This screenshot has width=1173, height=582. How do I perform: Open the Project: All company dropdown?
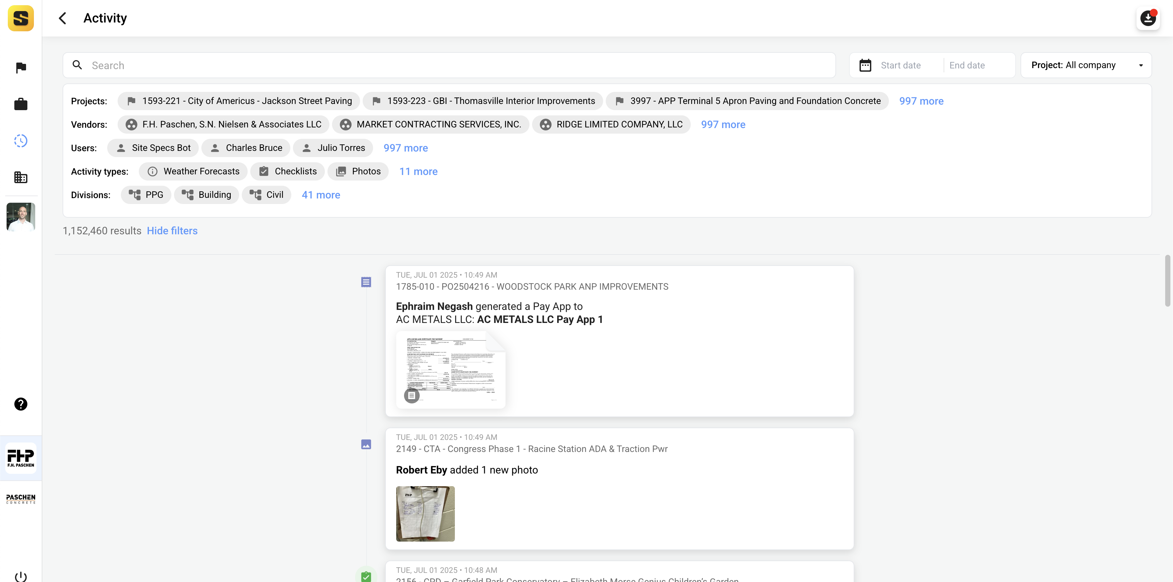[x=1086, y=65]
